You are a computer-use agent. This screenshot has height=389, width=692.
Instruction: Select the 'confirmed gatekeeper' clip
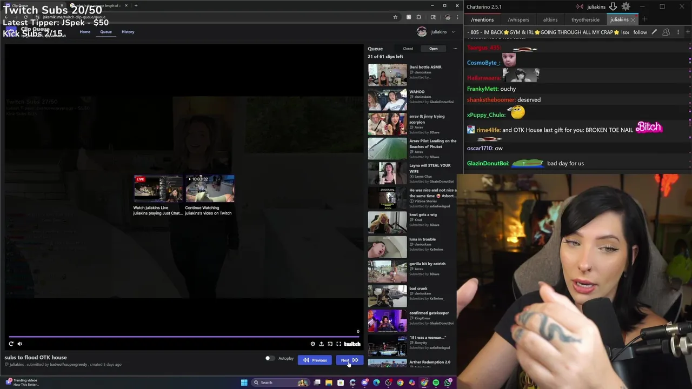click(412, 320)
